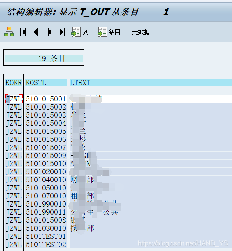The height and width of the screenshot is (251, 232).
Task: Click JZWL in row 5101040010
Action: tap(14, 180)
